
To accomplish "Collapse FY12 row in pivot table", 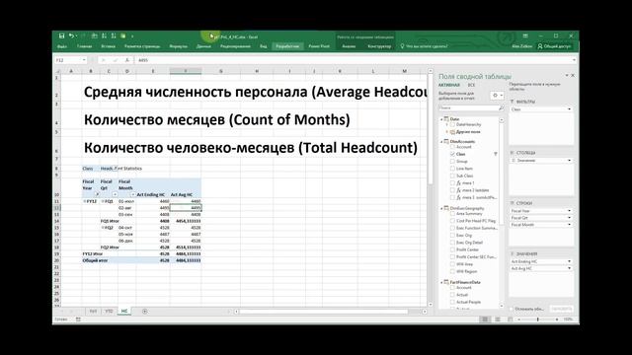I will [x=85, y=201].
